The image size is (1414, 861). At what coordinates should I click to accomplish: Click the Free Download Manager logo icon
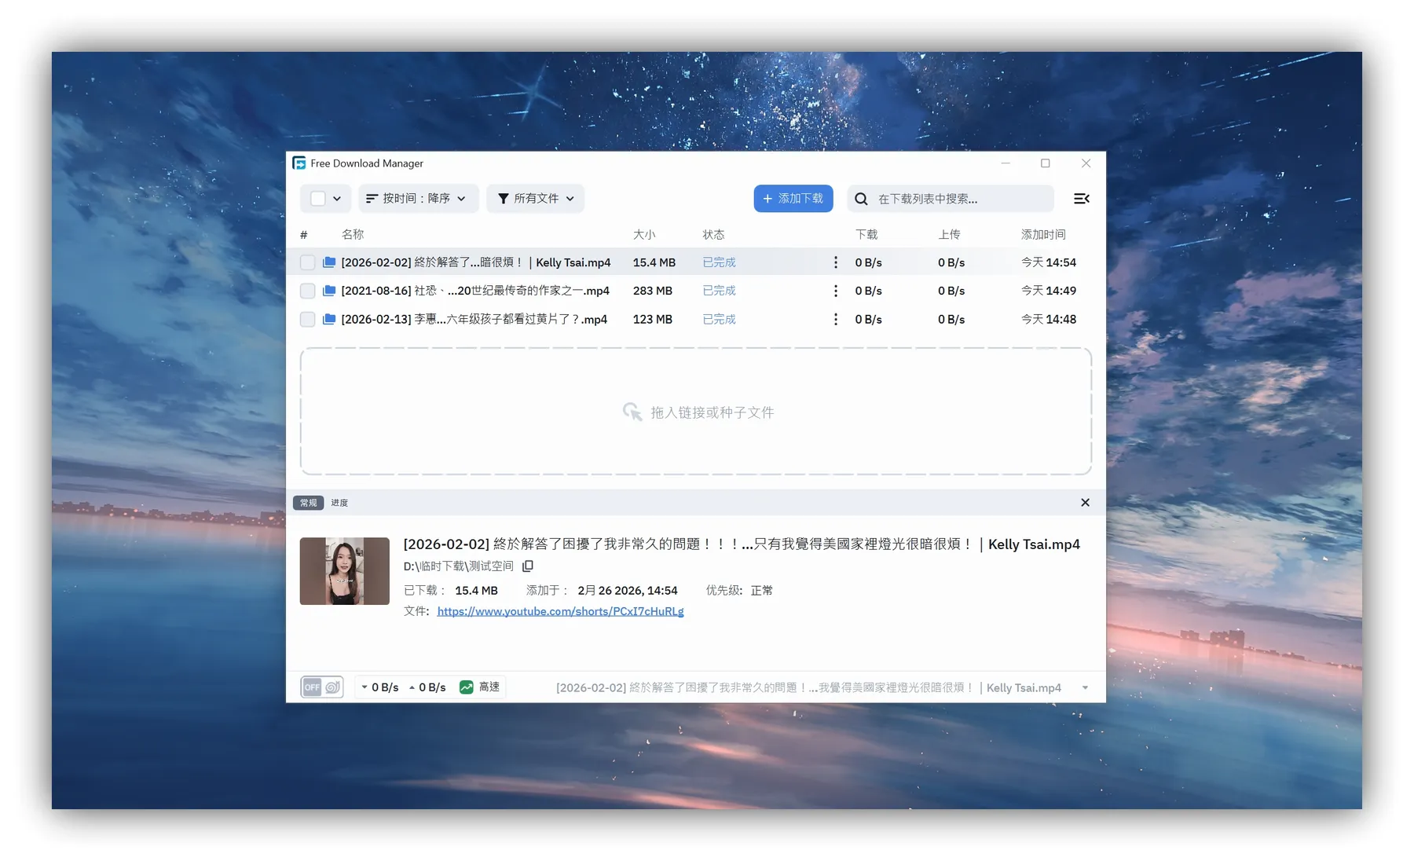[x=299, y=163]
